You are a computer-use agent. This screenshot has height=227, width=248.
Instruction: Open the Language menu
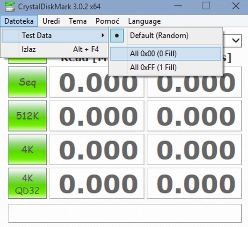[144, 21]
